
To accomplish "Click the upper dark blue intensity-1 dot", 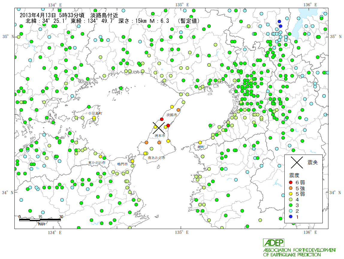I will click(x=279, y=21).
